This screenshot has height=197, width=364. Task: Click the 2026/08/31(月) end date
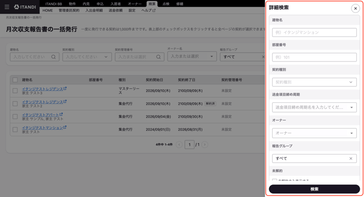pos(190,130)
